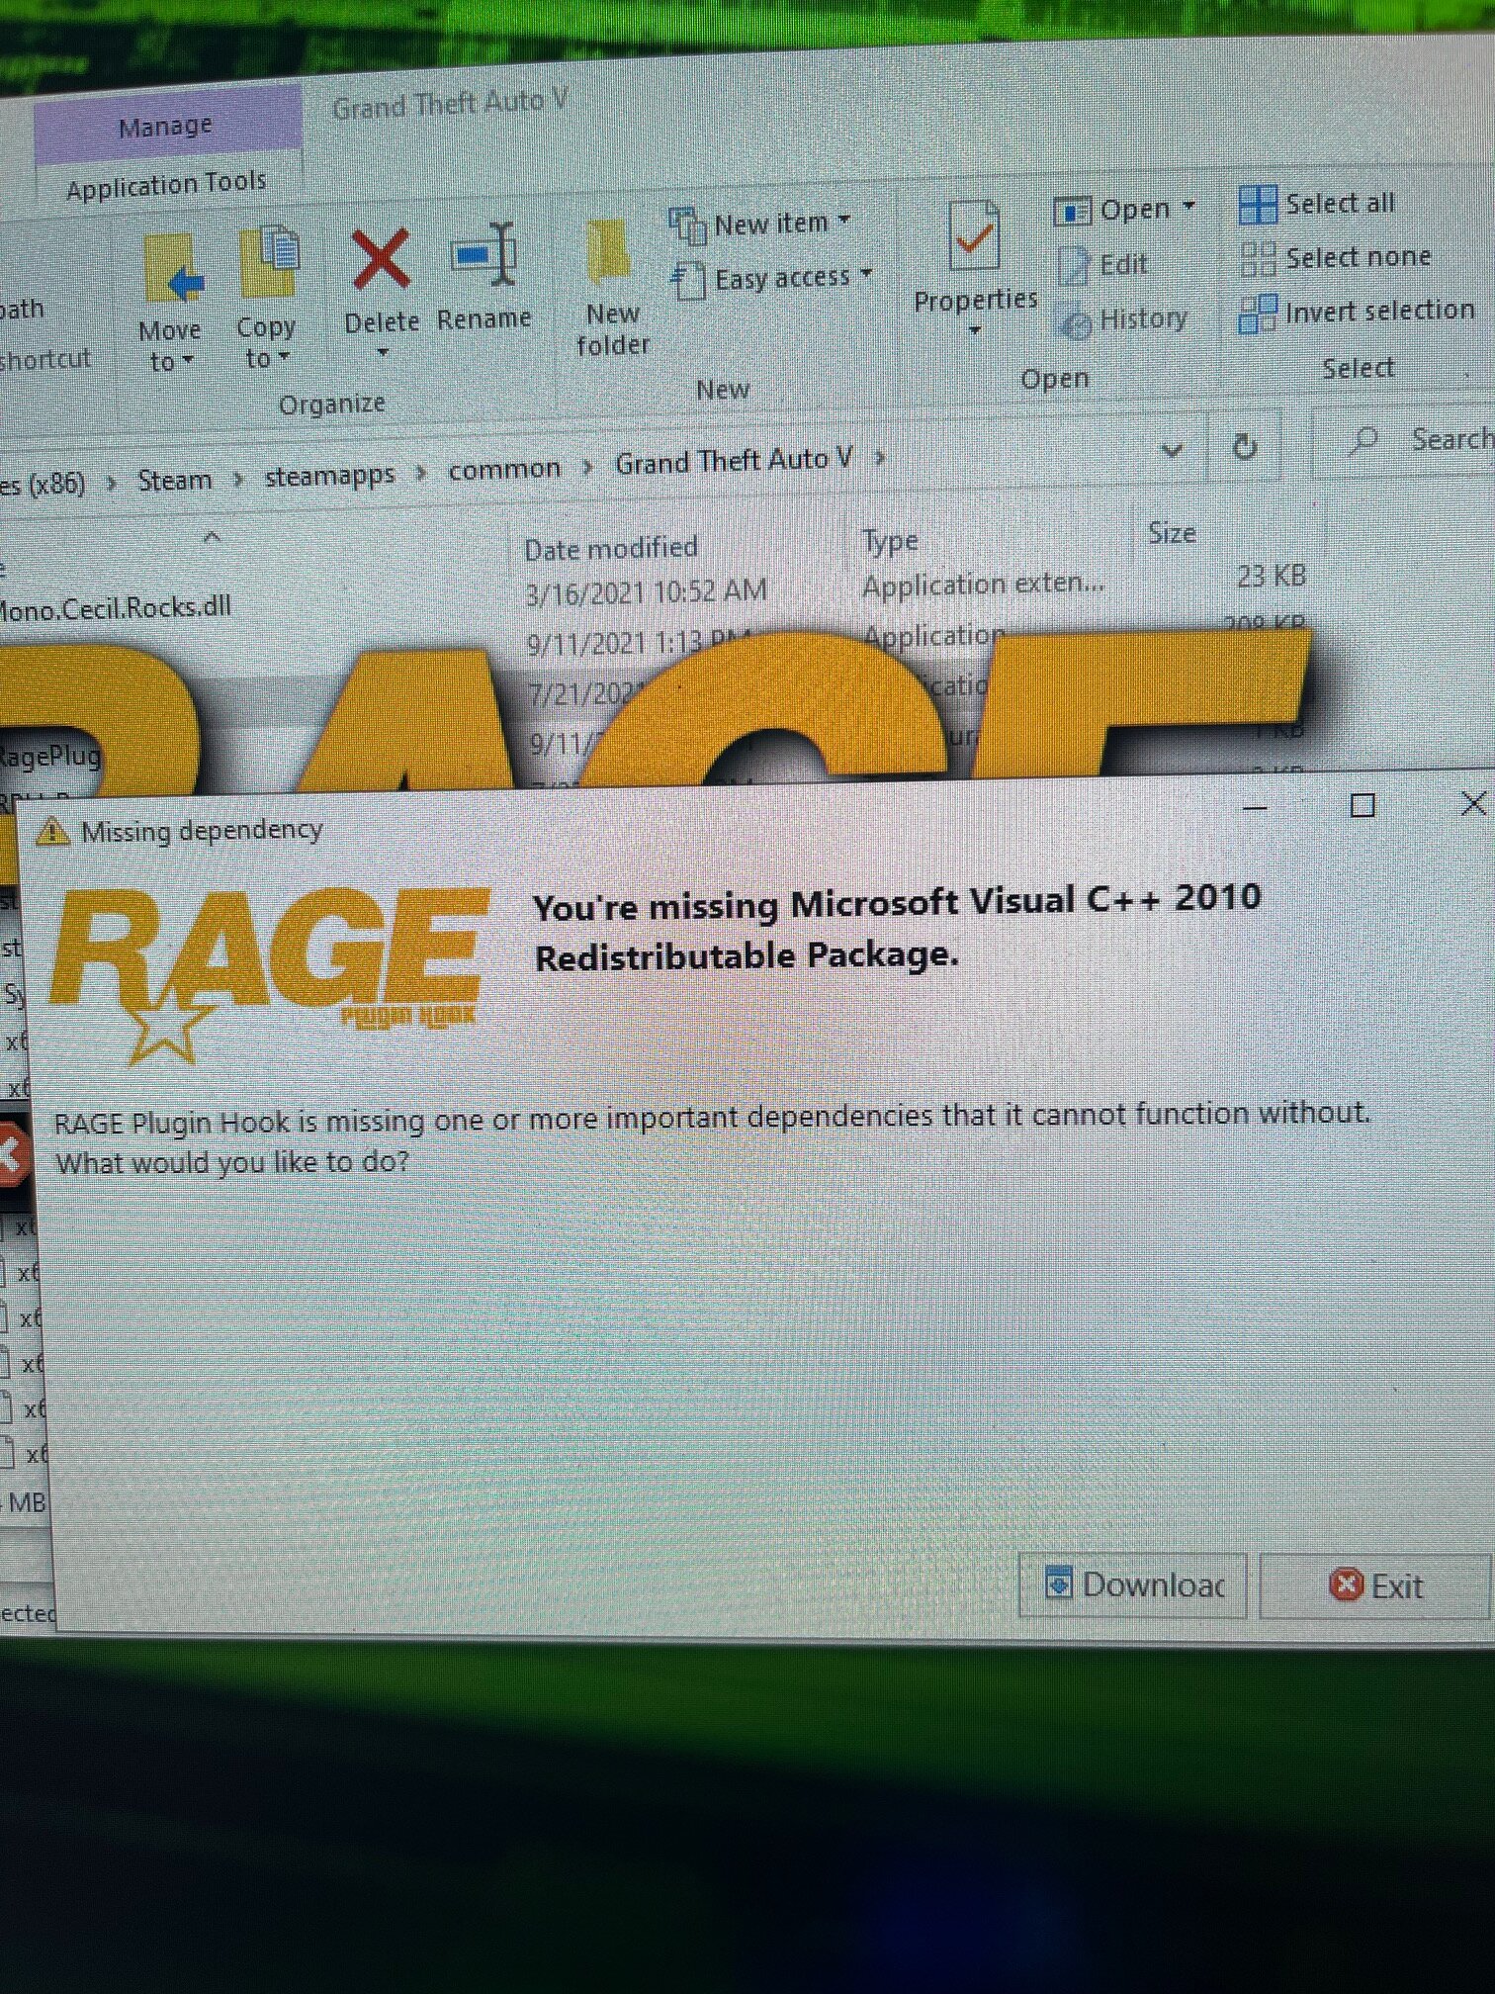Open the Properties checkmark icon

tap(973, 235)
